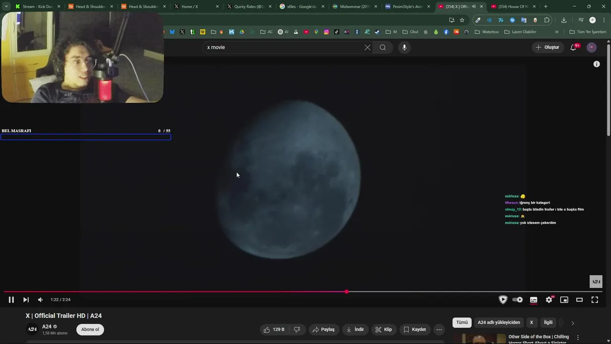Click the YouTube search input field
Screen dimensions: 611x344
coord(284,47)
